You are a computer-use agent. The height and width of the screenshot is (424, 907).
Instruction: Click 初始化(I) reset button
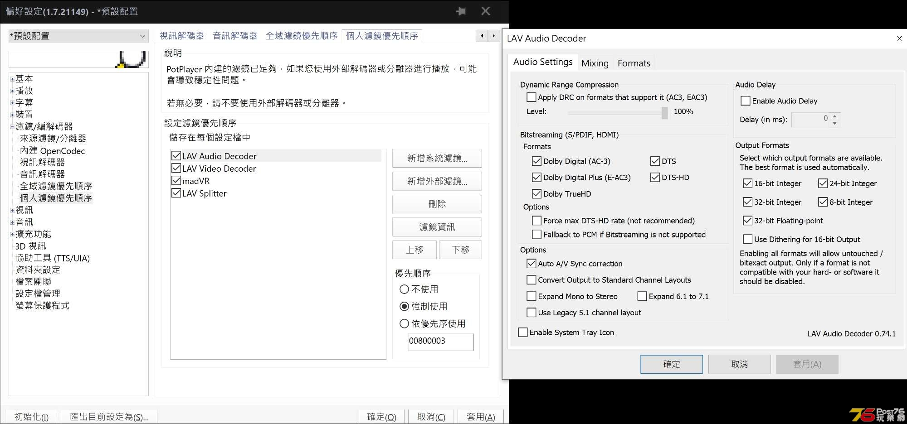click(x=31, y=417)
